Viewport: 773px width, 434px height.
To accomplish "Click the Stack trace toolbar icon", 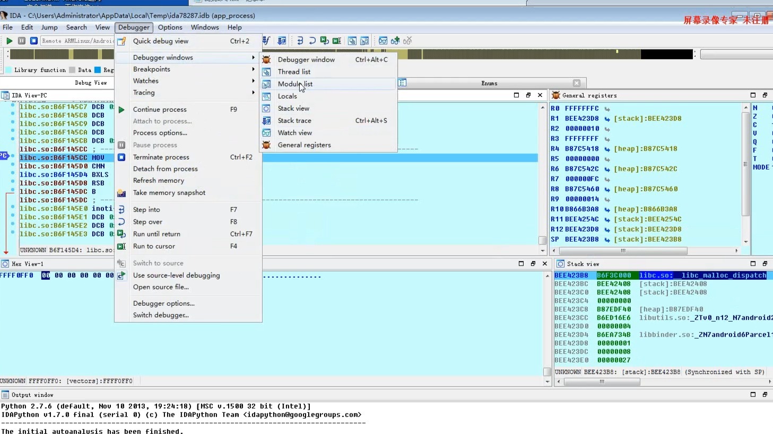I will pos(282,41).
